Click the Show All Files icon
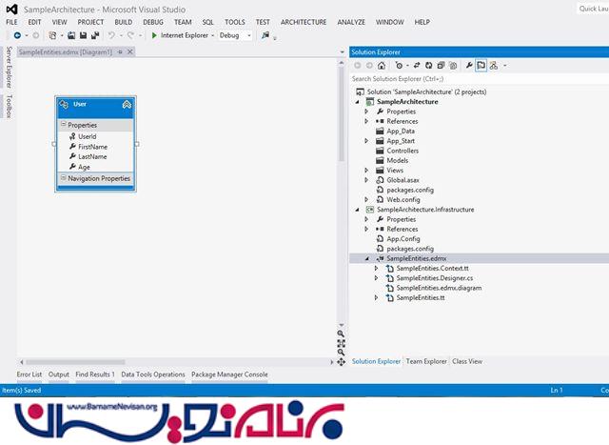609x445 pixels. click(453, 66)
